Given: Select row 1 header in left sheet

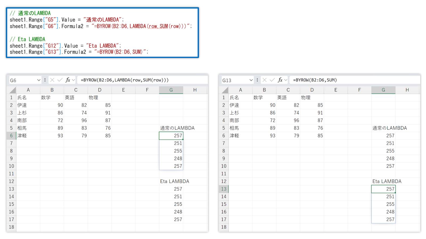Looking at the screenshot, I should pos(11,98).
